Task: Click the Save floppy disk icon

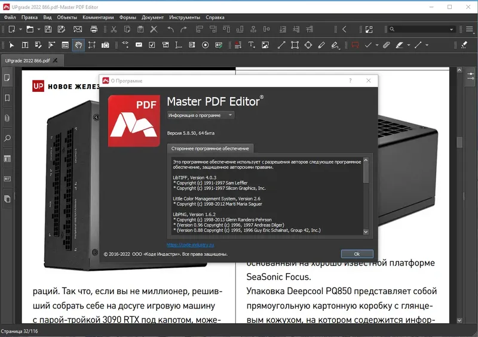Action: coord(48,29)
